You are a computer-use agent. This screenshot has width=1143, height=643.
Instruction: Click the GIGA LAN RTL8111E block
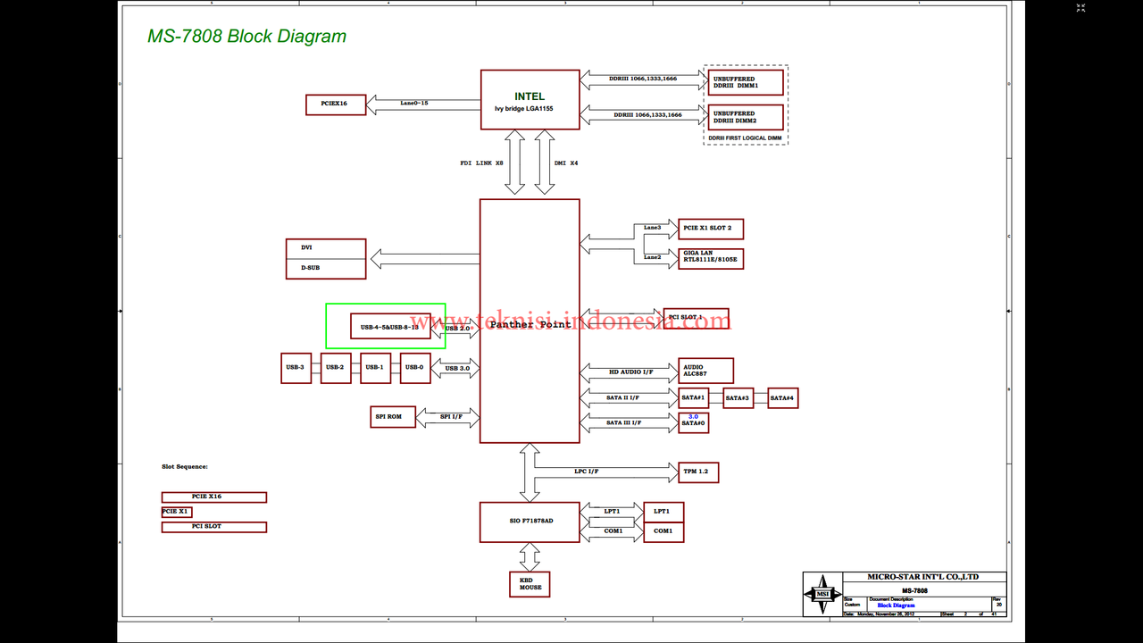pyautogui.click(x=711, y=258)
